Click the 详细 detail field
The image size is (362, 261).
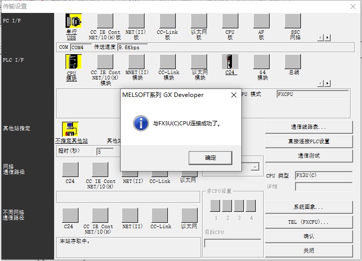(x=324, y=186)
